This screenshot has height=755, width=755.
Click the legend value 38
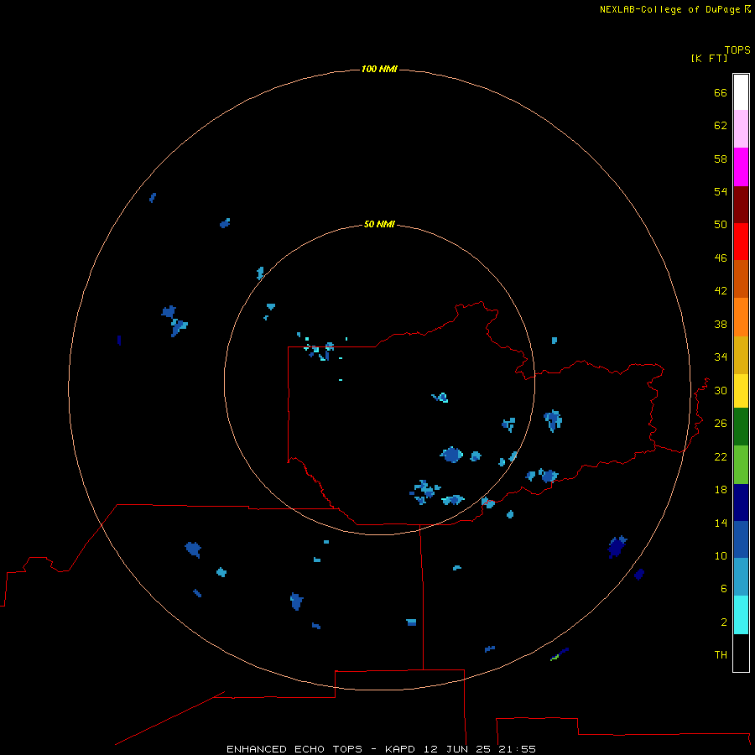[x=721, y=324]
